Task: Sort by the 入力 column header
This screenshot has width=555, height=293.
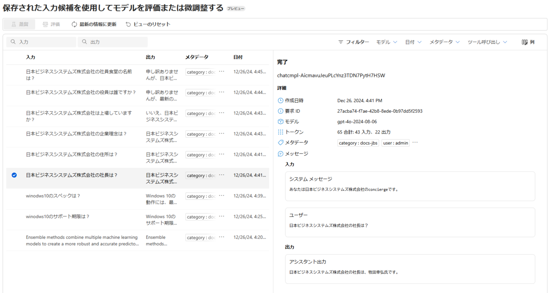Action: click(x=31, y=57)
